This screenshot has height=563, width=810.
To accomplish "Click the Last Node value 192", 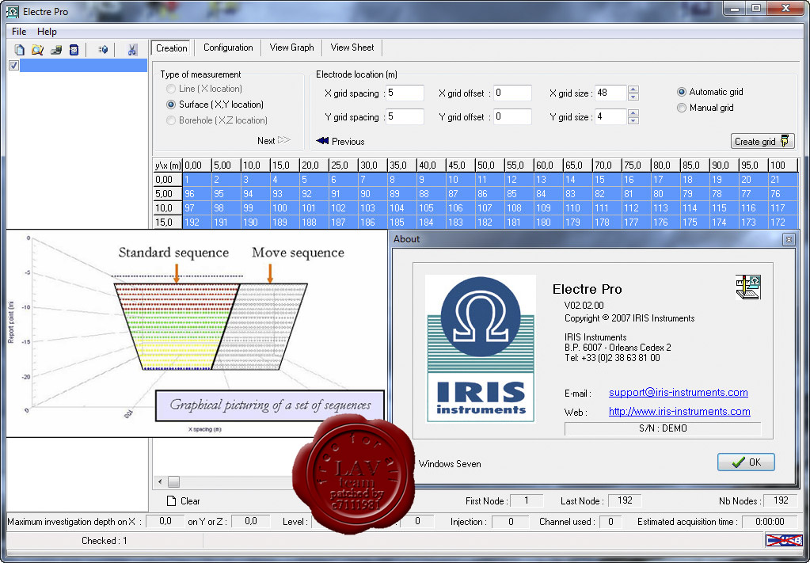I will click(625, 500).
